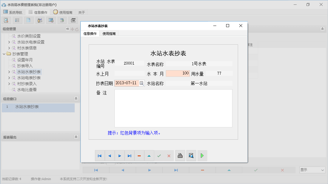Screen dimensions: 328x184
Task: Go to the previous record
Action: click(110, 155)
